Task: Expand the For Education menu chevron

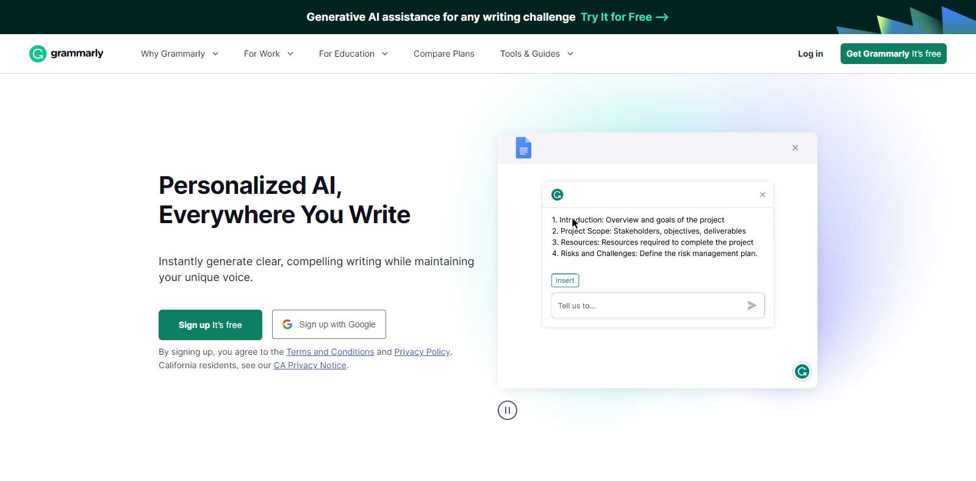Action: (385, 54)
